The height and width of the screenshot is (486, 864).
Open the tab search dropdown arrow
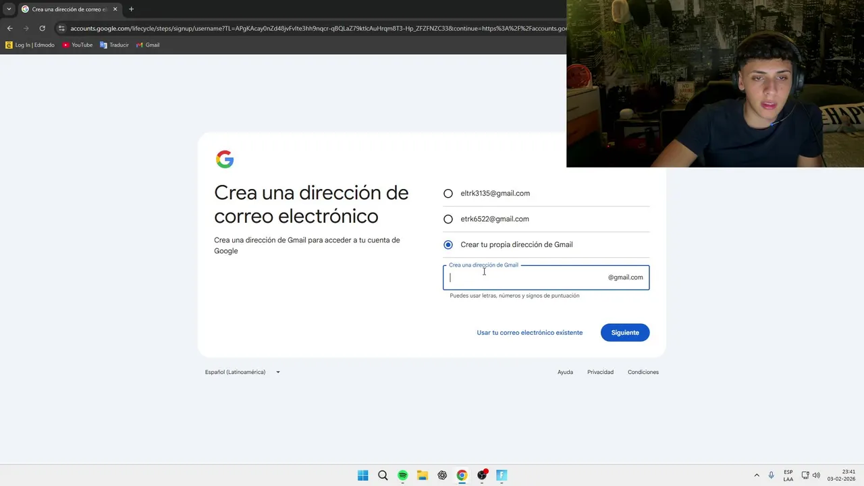coord(9,9)
